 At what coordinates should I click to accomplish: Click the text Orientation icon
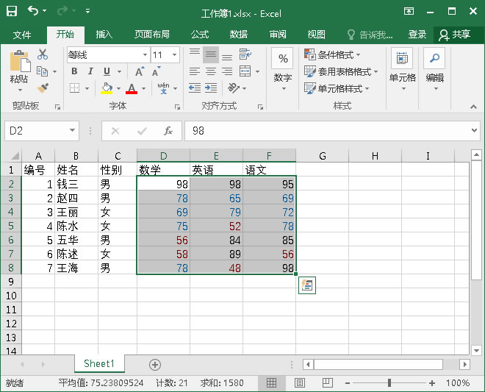pos(234,88)
